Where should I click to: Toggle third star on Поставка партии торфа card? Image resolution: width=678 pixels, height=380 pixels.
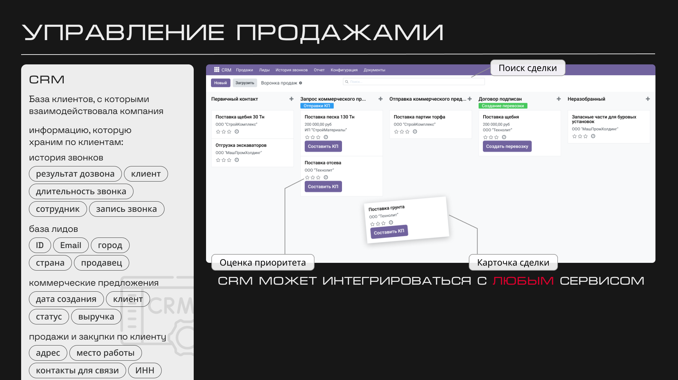408,132
